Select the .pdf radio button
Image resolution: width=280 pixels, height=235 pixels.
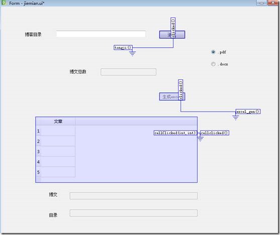point(213,52)
